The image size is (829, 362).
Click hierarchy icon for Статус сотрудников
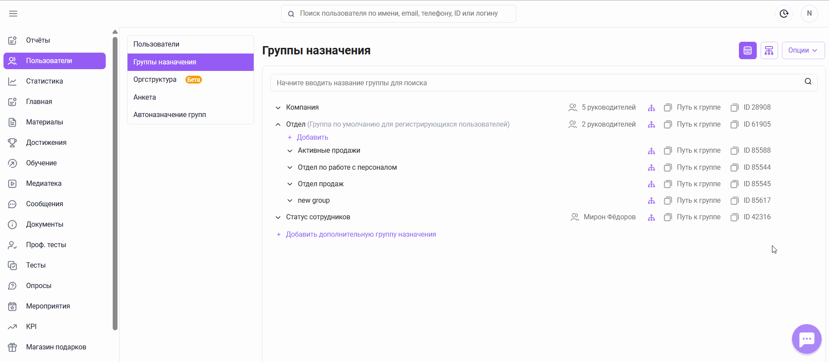pos(651,217)
